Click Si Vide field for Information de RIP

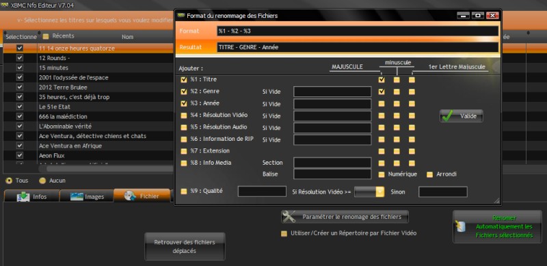tap(332, 139)
